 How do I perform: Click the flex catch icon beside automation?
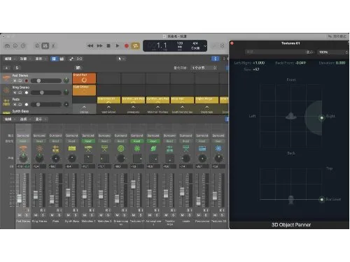coord(79,59)
